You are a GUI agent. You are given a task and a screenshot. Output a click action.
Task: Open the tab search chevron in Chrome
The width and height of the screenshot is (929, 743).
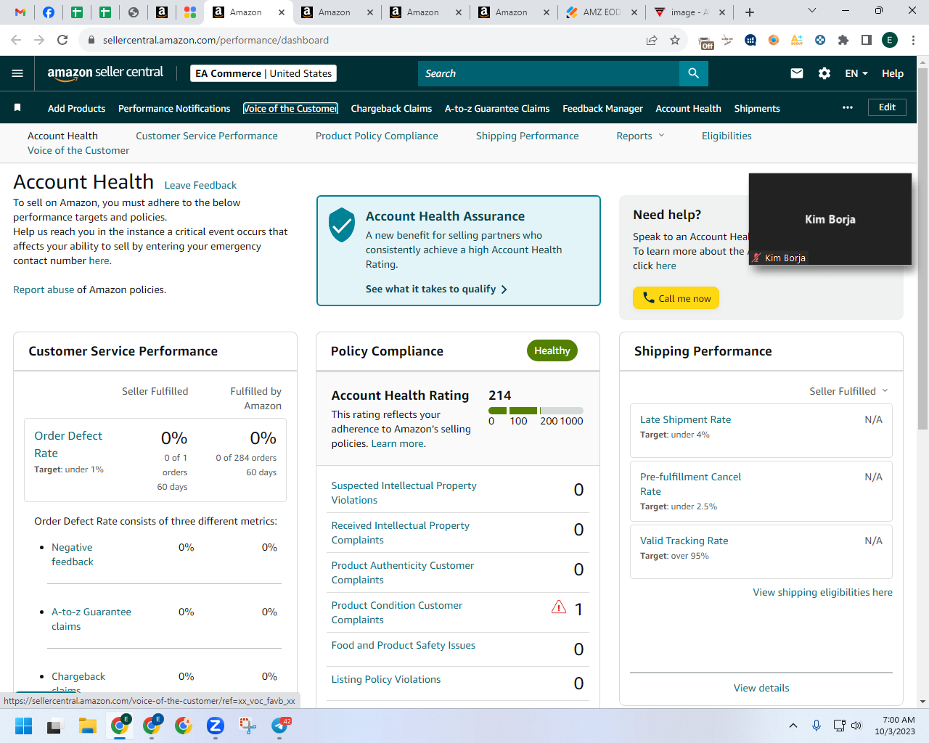click(812, 11)
